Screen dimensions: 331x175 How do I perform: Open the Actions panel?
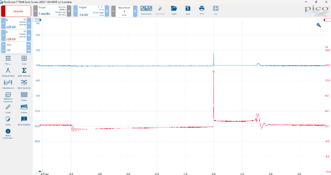point(24,108)
